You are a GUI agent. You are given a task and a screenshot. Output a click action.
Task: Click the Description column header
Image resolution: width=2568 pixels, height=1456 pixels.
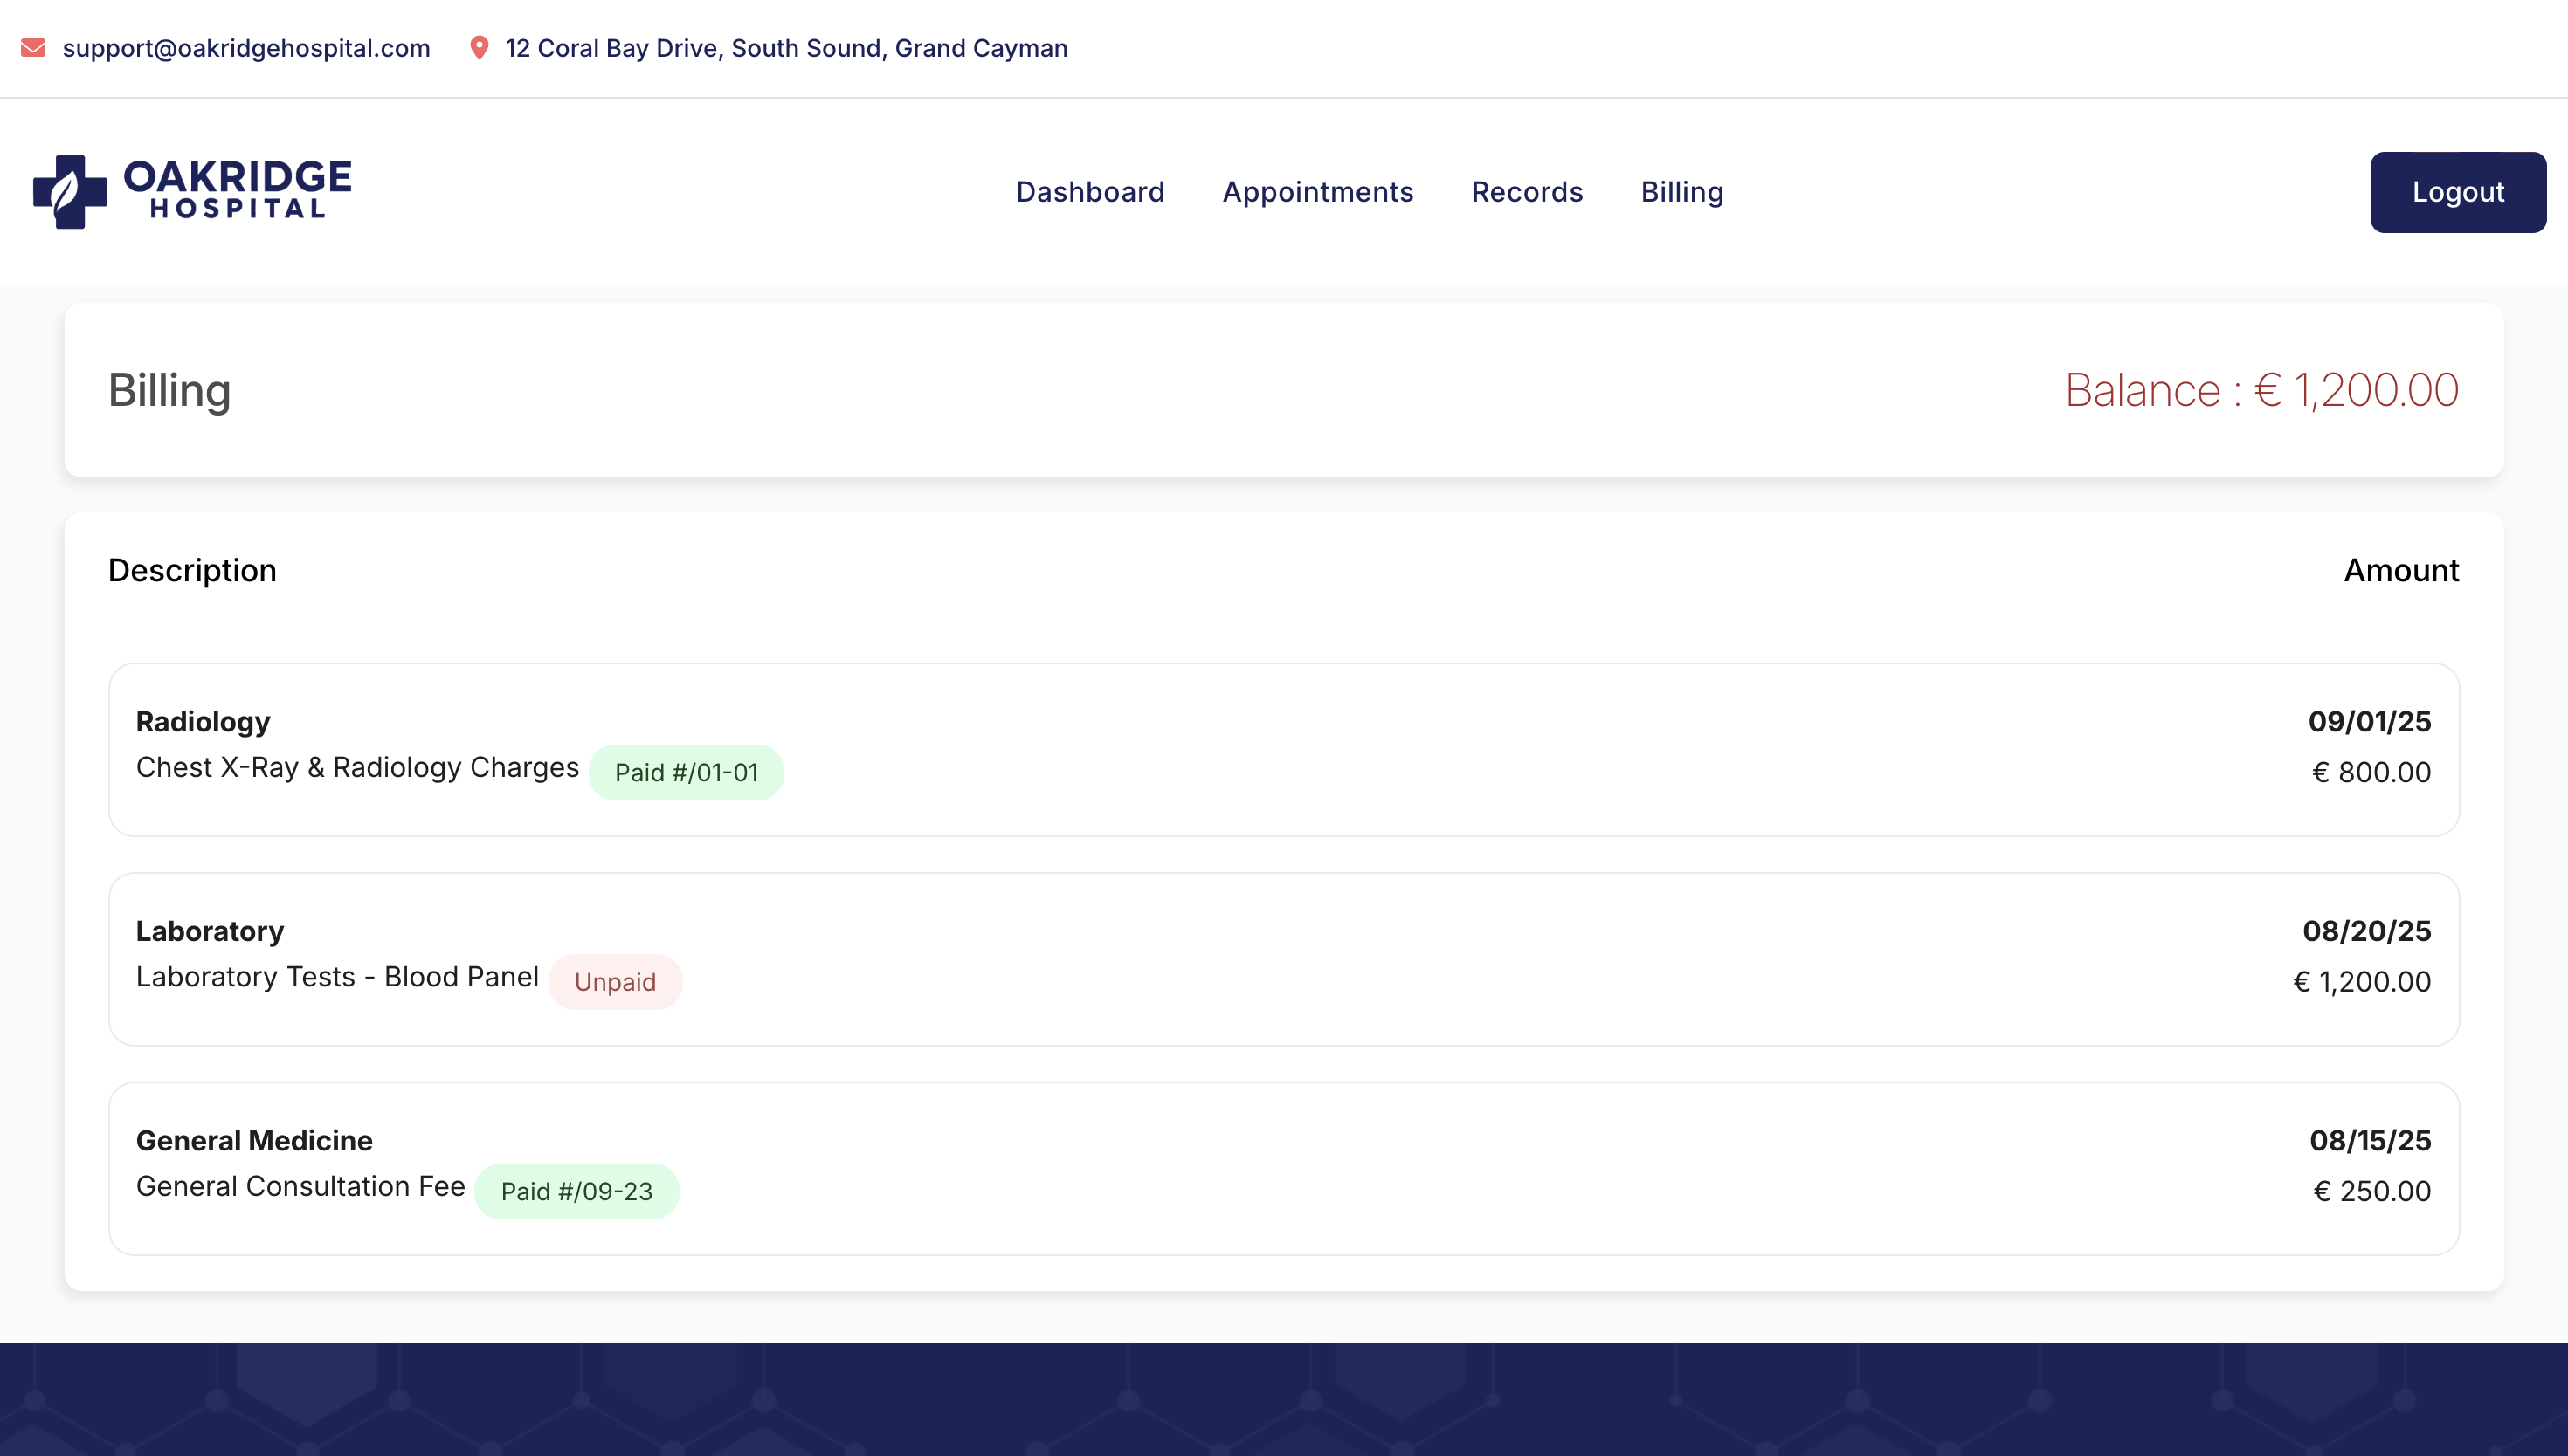(x=192, y=570)
